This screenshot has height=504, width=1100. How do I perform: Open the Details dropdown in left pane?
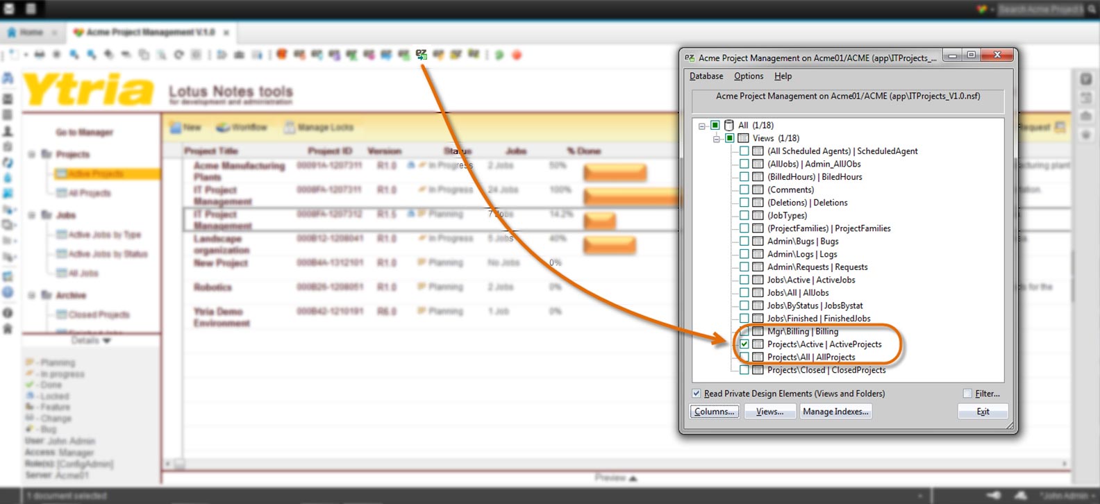click(x=91, y=340)
